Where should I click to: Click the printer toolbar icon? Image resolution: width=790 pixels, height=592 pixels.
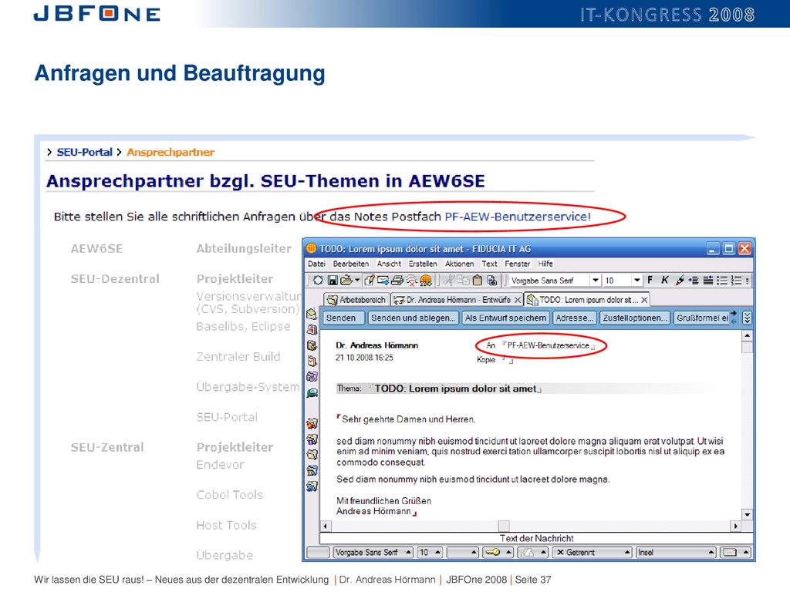pyautogui.click(x=397, y=281)
